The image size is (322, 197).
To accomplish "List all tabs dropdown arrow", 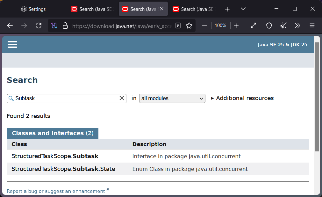I will [243, 9].
